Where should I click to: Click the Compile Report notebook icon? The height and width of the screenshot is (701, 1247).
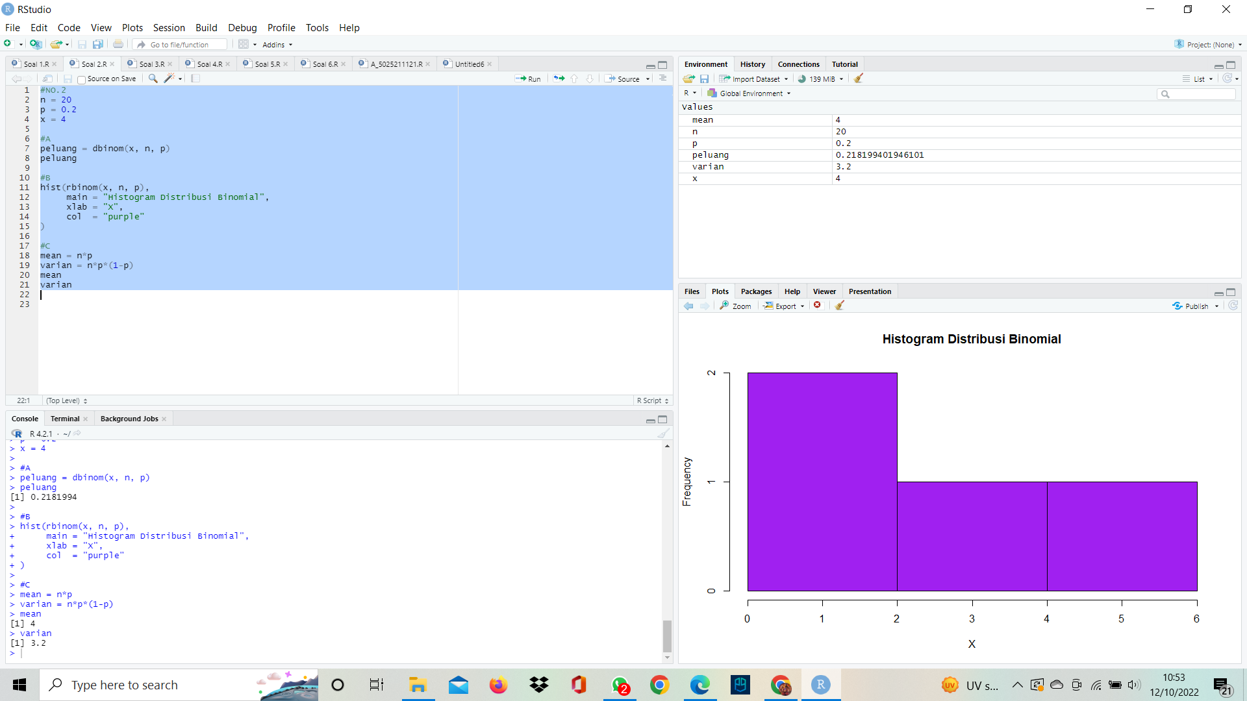click(195, 79)
